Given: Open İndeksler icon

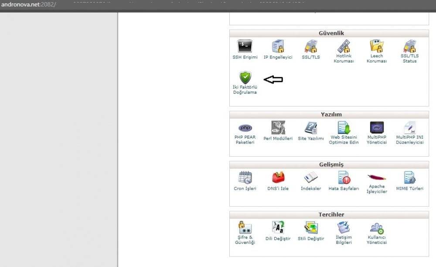Looking at the screenshot, I should point(310,178).
